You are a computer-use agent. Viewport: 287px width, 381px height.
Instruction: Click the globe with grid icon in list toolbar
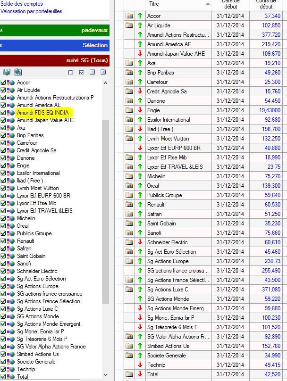(x=18, y=72)
